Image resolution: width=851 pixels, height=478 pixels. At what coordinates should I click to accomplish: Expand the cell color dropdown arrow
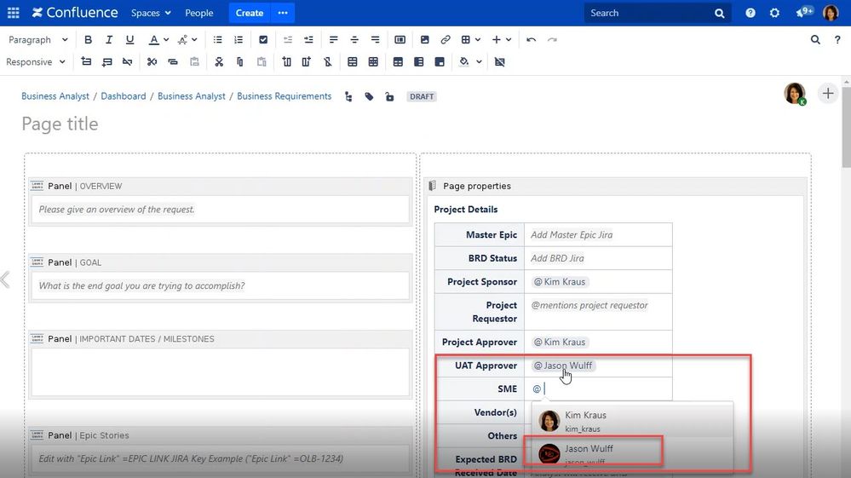(x=479, y=62)
